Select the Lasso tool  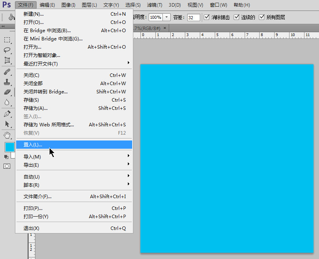coord(7,50)
